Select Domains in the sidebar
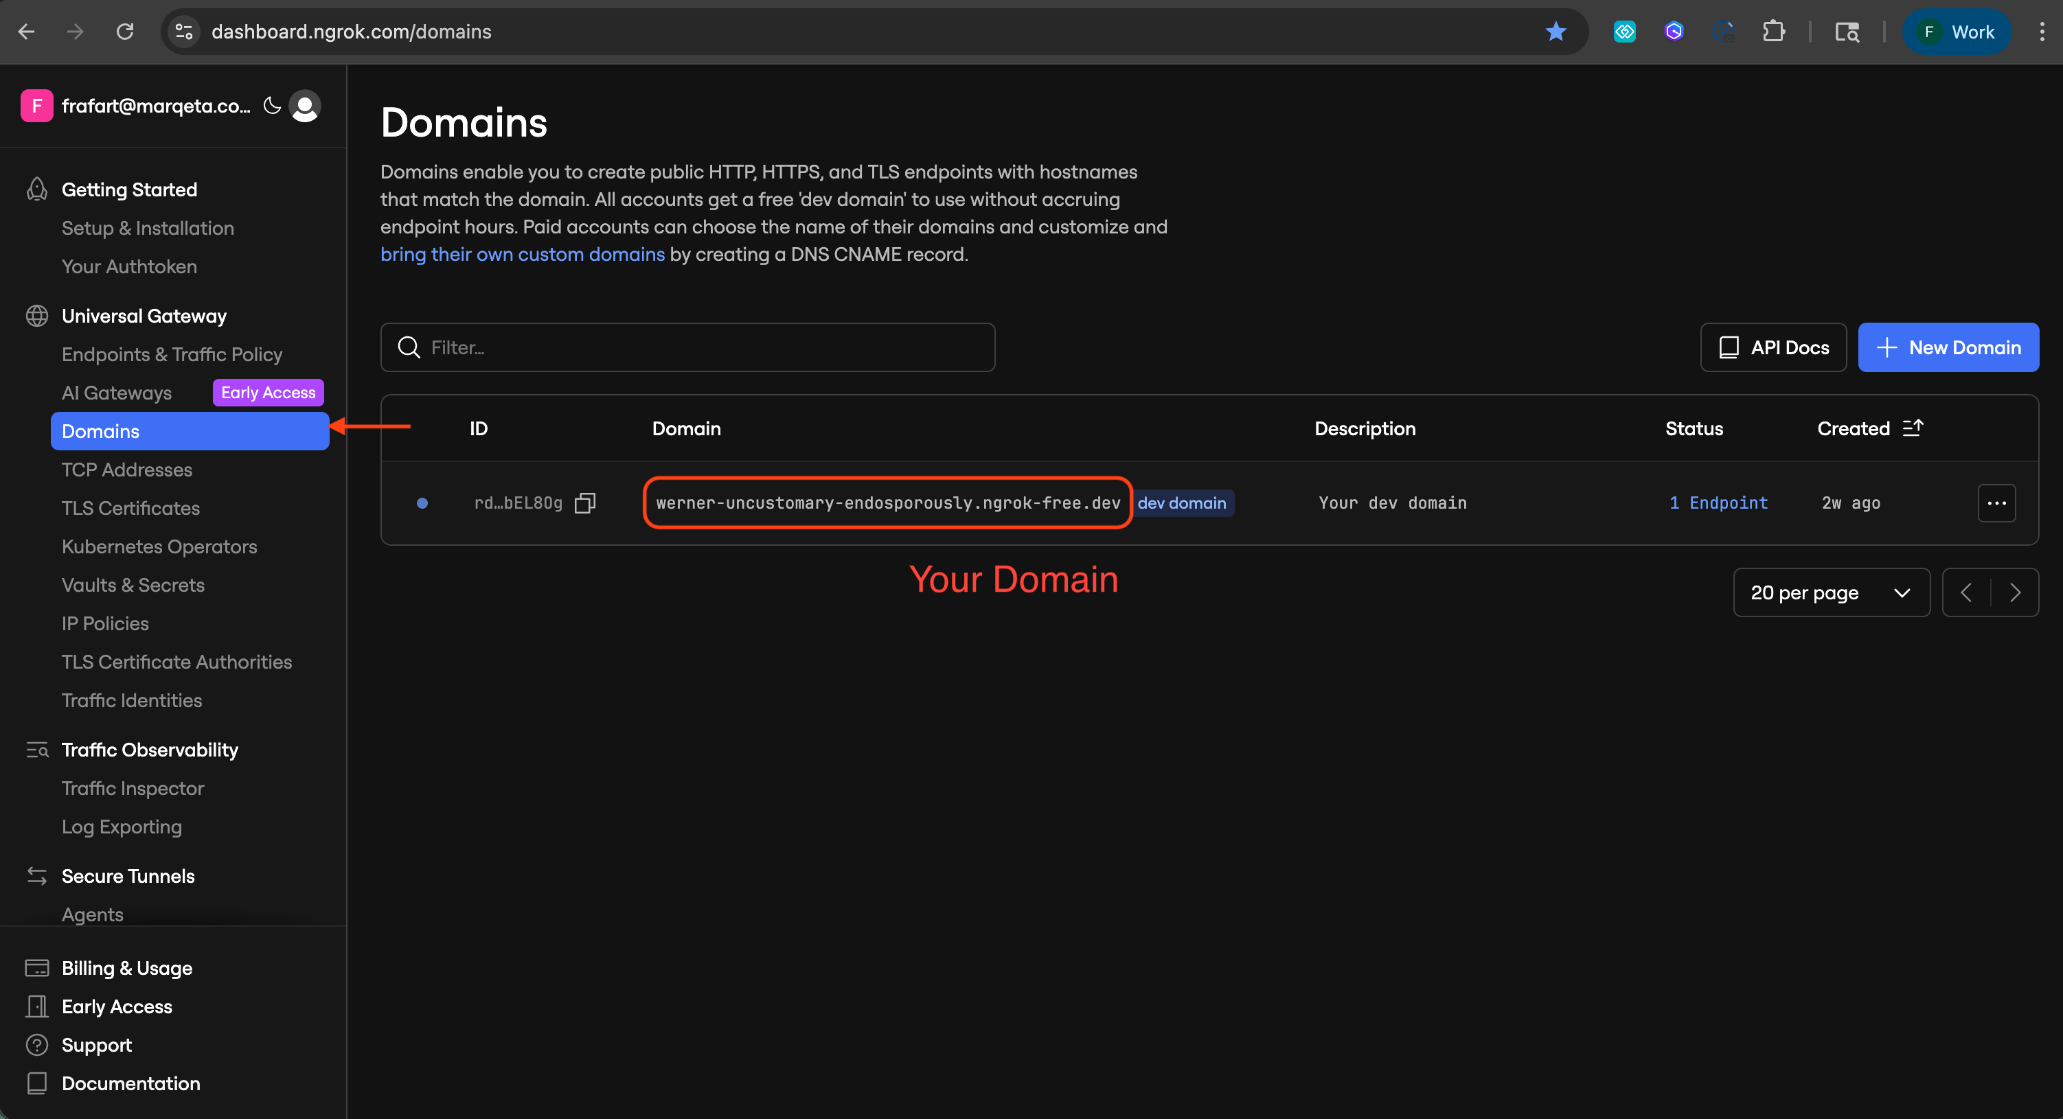This screenshot has height=1119, width=2063. [x=190, y=431]
